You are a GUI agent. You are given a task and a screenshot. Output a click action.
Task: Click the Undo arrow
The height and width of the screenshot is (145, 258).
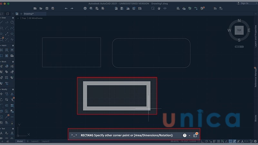click(66, 8)
